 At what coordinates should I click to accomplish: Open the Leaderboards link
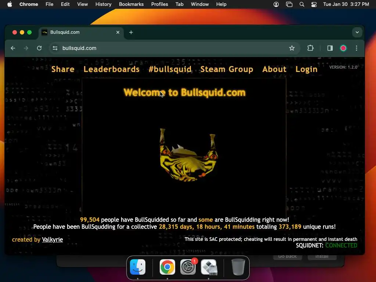tap(112, 69)
